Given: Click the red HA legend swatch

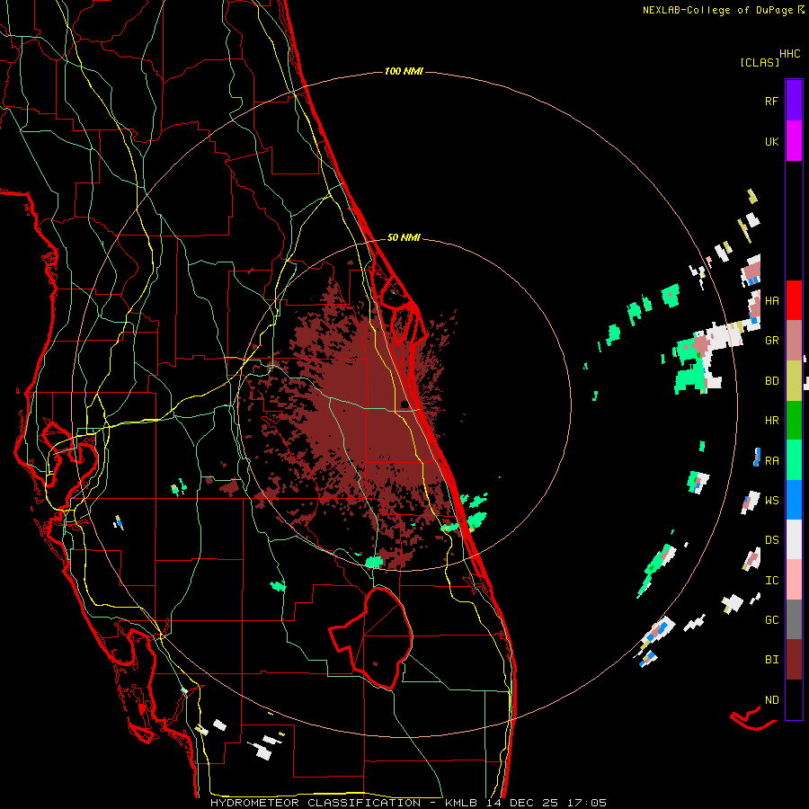Looking at the screenshot, I should 794,300.
